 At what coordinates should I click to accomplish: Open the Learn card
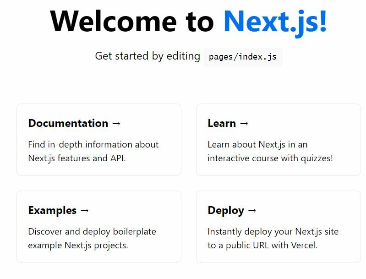[x=279, y=140]
